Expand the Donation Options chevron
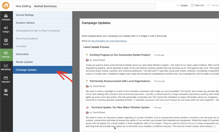Image resolution: width=219 pixels, height=132 pixels. point(69,23)
